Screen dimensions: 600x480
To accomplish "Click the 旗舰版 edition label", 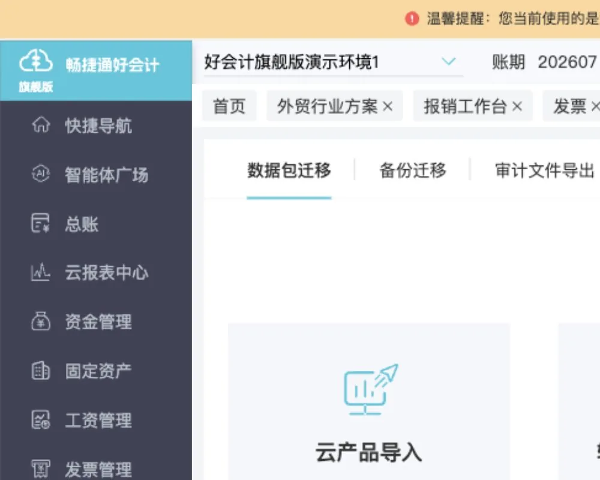I will click(36, 86).
